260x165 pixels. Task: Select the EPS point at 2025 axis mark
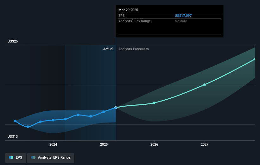click(104, 112)
